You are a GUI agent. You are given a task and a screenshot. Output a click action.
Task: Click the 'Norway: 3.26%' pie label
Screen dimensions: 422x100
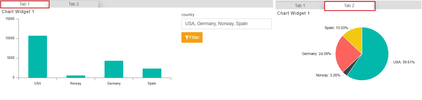(x=328, y=75)
